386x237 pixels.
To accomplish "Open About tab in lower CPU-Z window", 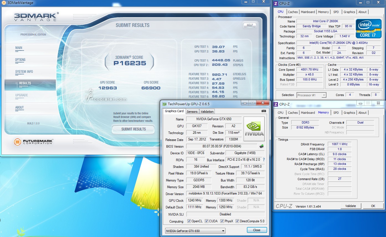I will point(362,113).
